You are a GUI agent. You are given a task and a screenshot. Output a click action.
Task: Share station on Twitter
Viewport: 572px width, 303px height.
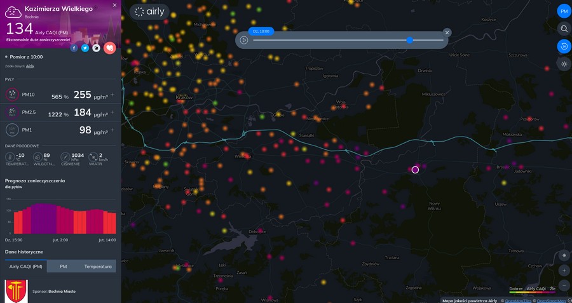click(x=85, y=48)
